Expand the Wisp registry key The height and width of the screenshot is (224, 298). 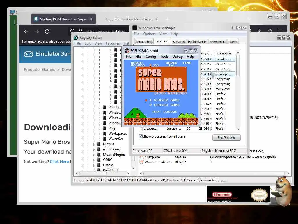pyautogui.click(x=100, y=129)
